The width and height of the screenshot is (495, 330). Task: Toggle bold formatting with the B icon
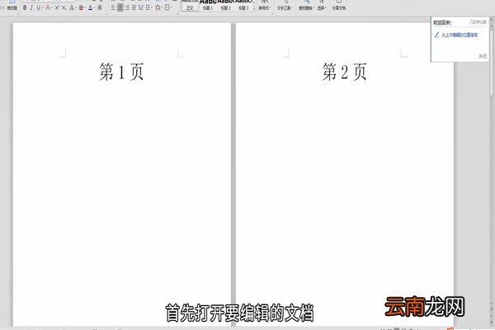coord(25,7)
